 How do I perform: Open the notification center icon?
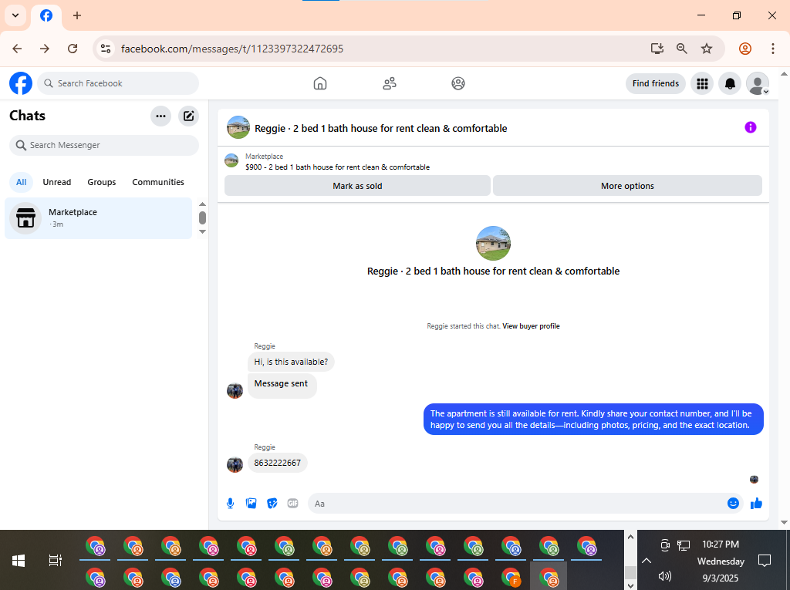[x=765, y=561]
